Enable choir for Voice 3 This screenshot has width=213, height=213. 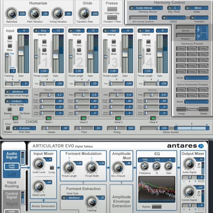click(118, 118)
